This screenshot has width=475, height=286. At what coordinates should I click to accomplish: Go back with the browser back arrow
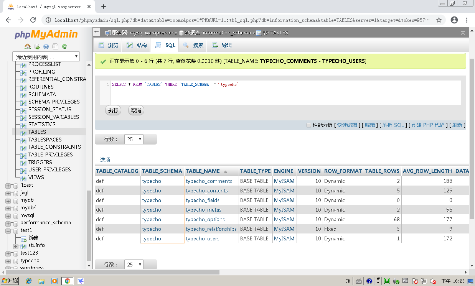8,20
